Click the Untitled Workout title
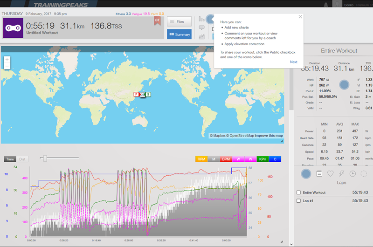The width and height of the screenshot is (373, 247). pyautogui.click(x=42, y=33)
